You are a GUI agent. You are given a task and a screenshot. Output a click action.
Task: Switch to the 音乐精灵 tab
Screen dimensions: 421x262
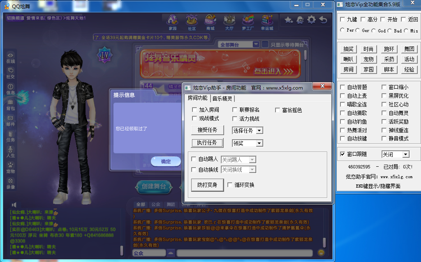pyautogui.click(x=222, y=99)
